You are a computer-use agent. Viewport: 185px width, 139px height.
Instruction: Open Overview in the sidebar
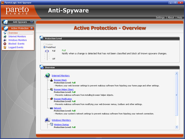pyautogui.click(x=20, y=33)
